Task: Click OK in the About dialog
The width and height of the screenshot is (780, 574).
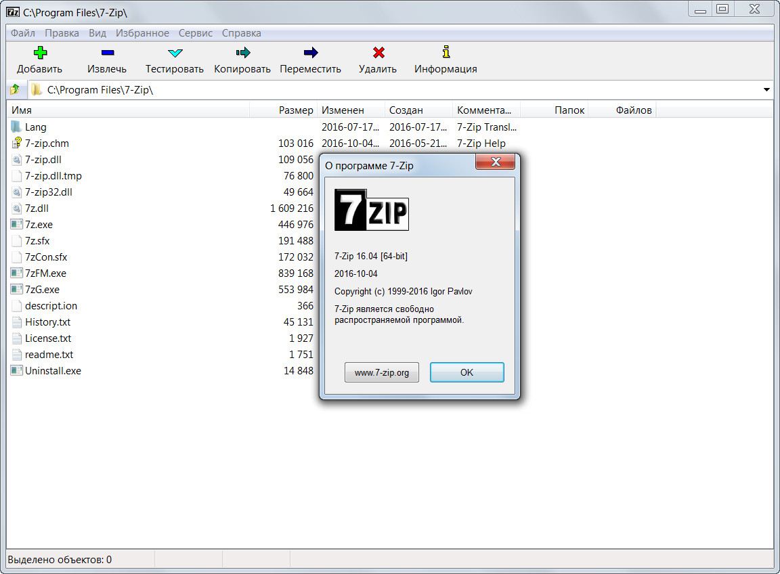Action: (467, 372)
